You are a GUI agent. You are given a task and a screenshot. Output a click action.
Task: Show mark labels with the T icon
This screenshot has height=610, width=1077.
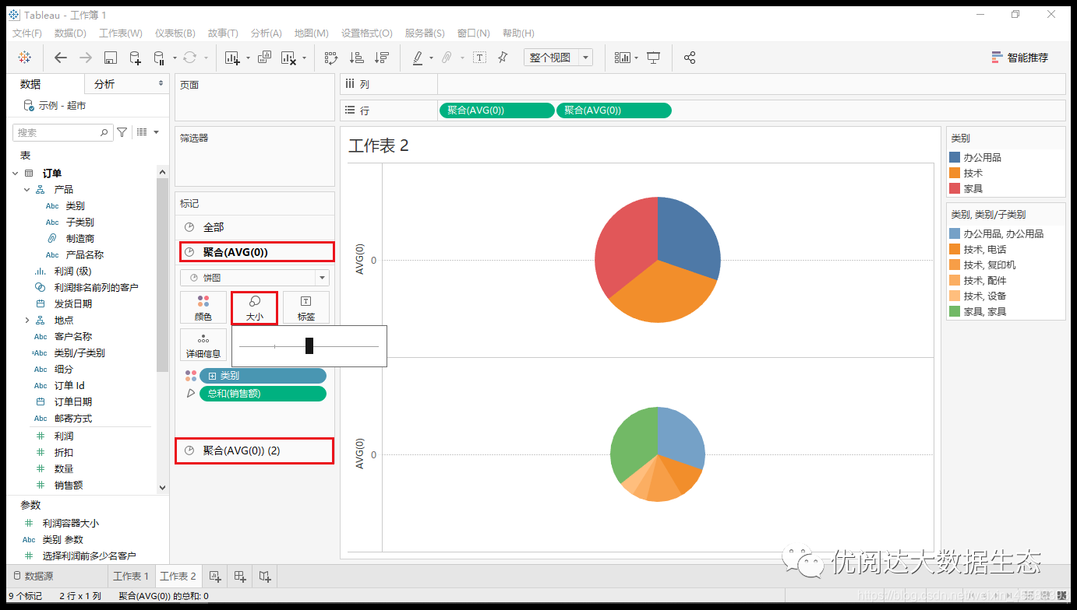tap(479, 58)
